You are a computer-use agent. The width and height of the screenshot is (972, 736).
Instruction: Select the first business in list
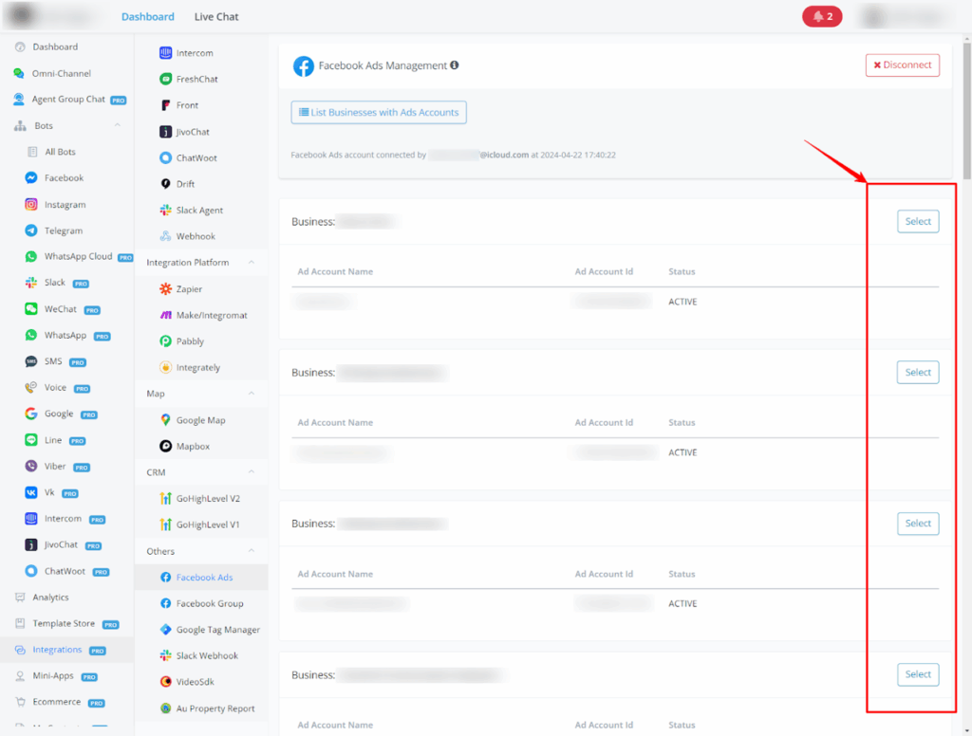click(x=917, y=222)
